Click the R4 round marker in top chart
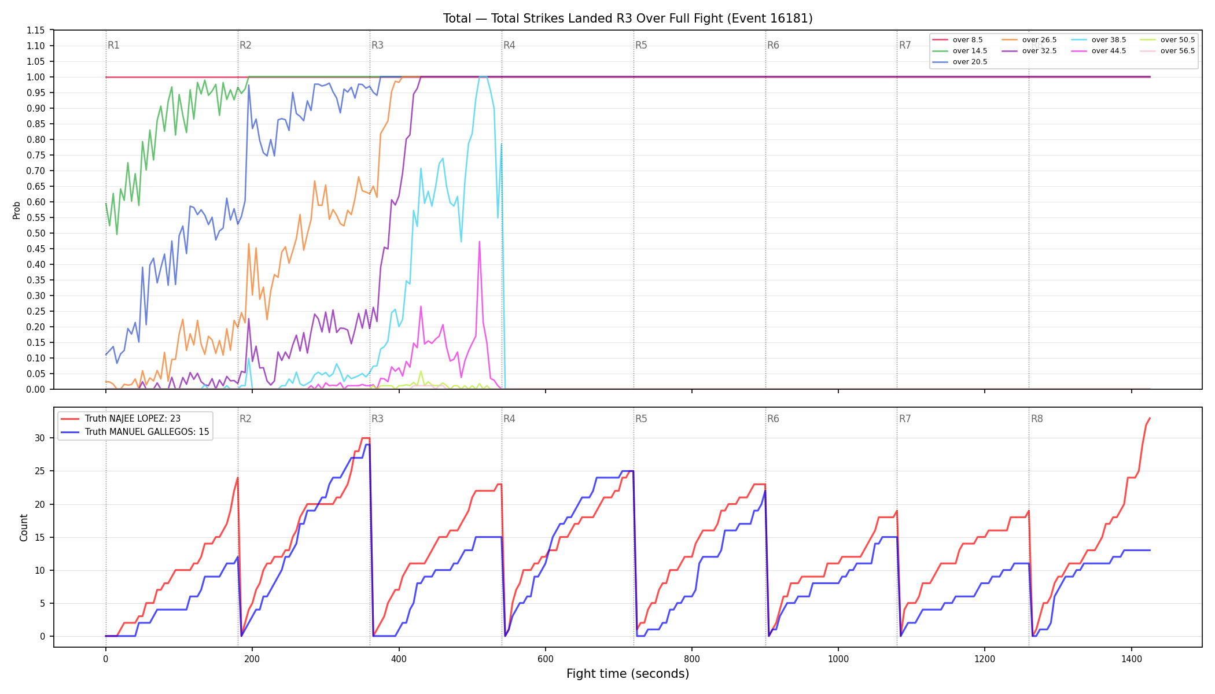The image size is (1215, 694). [509, 45]
